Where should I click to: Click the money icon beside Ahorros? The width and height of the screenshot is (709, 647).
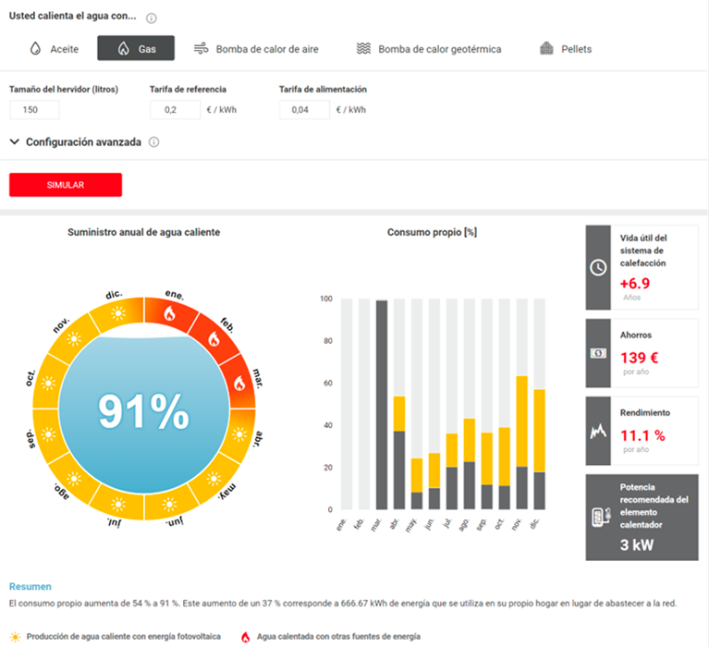point(598,352)
